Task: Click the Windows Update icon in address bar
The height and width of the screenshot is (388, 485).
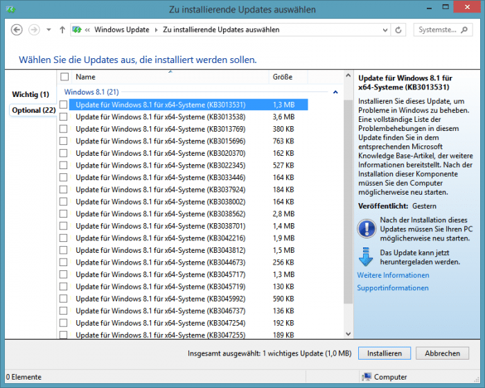Action: (x=77, y=30)
